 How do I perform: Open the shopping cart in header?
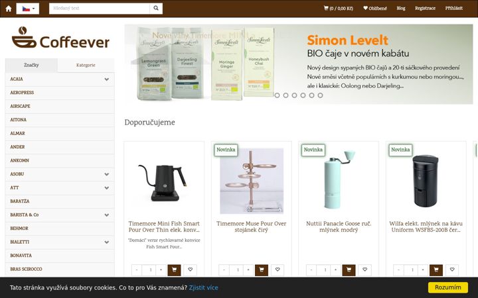[338, 9]
